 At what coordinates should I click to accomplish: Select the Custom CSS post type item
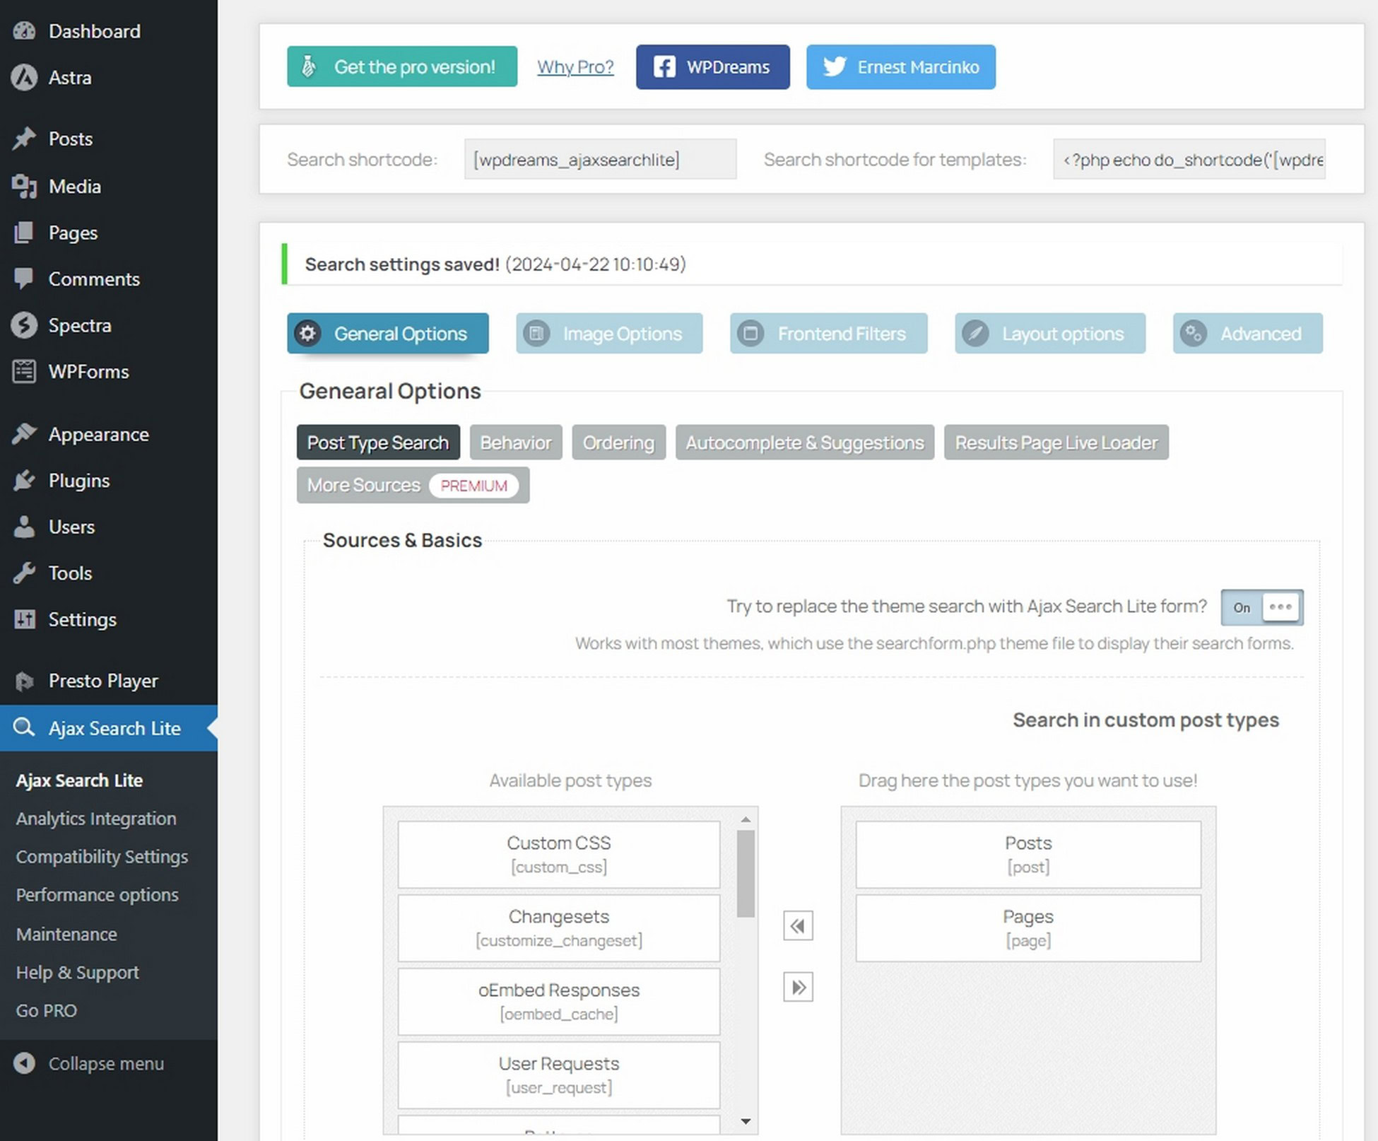(559, 854)
